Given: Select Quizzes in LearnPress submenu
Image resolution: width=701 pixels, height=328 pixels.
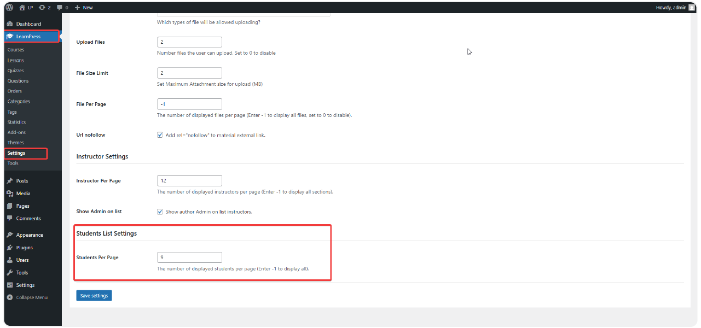Looking at the screenshot, I should [x=15, y=71].
